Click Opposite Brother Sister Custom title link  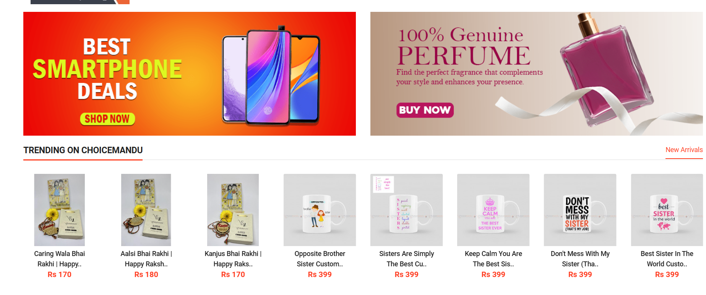320,259
